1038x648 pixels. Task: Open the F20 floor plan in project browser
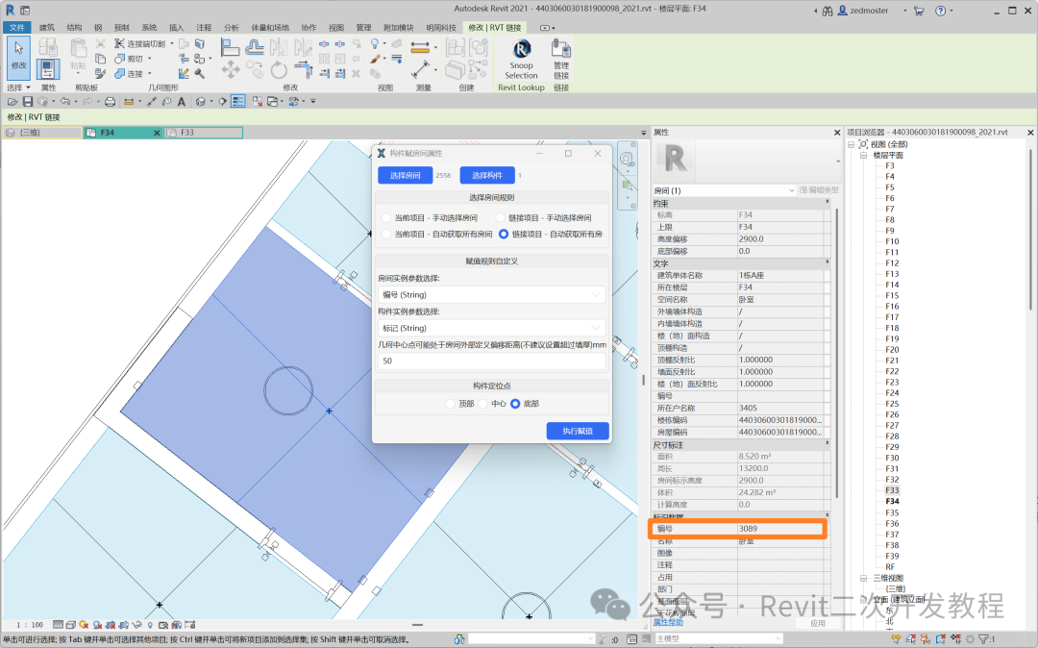coord(892,350)
